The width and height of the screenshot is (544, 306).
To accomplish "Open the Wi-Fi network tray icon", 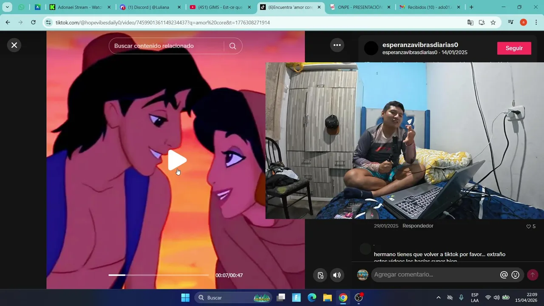I will tap(488, 297).
